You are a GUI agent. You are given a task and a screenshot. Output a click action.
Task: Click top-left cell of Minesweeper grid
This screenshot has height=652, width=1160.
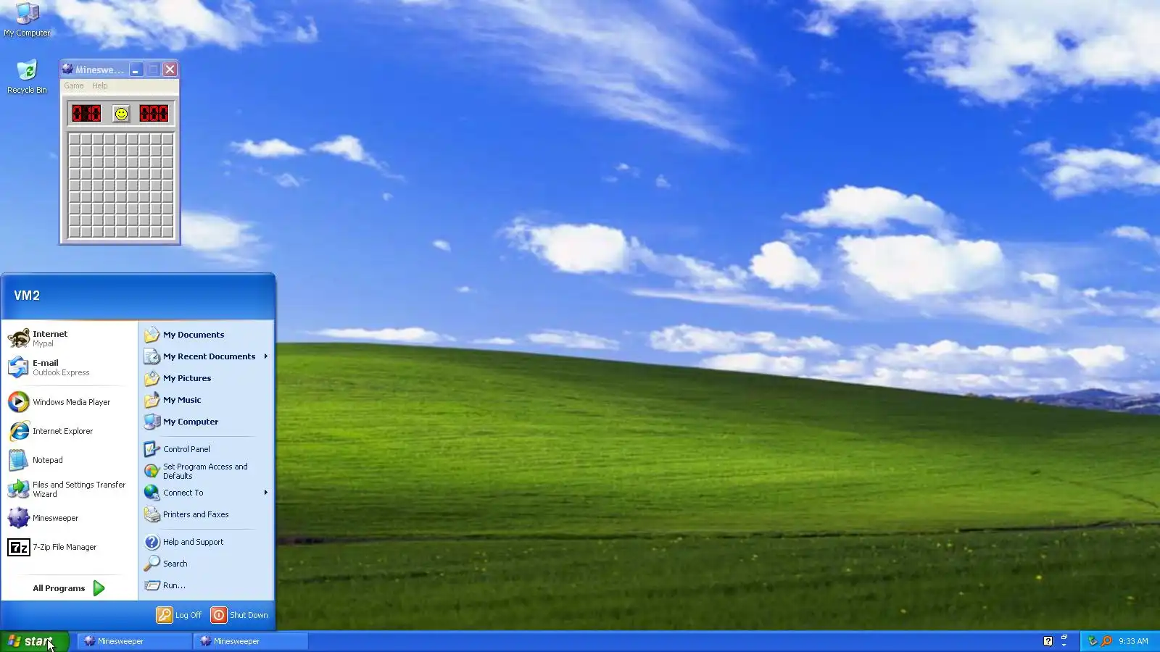click(x=75, y=140)
